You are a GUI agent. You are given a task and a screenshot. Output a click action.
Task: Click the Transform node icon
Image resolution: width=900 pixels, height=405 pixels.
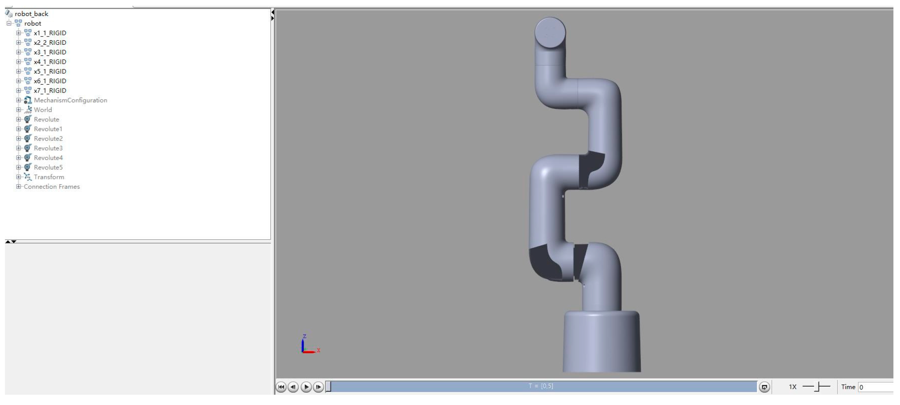coord(28,177)
